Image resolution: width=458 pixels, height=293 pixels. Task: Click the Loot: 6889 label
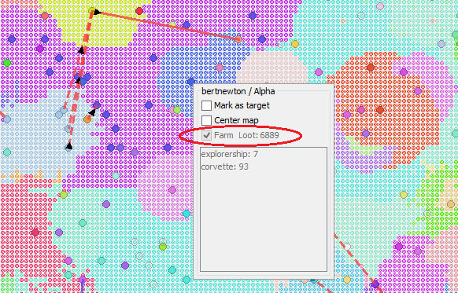(x=259, y=135)
